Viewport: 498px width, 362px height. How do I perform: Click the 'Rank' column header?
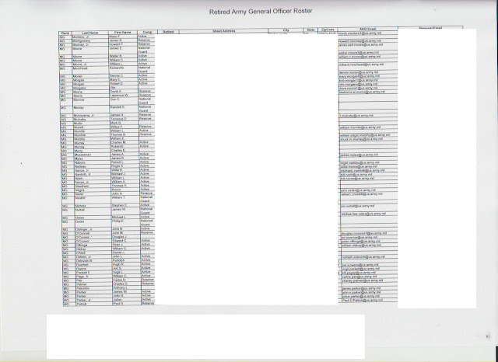pyautogui.click(x=65, y=33)
